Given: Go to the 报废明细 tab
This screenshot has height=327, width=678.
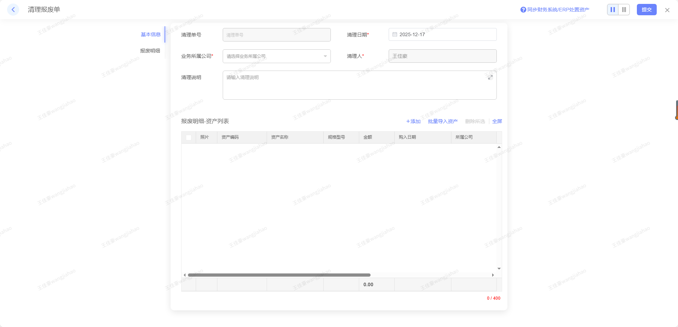Looking at the screenshot, I should [x=150, y=51].
